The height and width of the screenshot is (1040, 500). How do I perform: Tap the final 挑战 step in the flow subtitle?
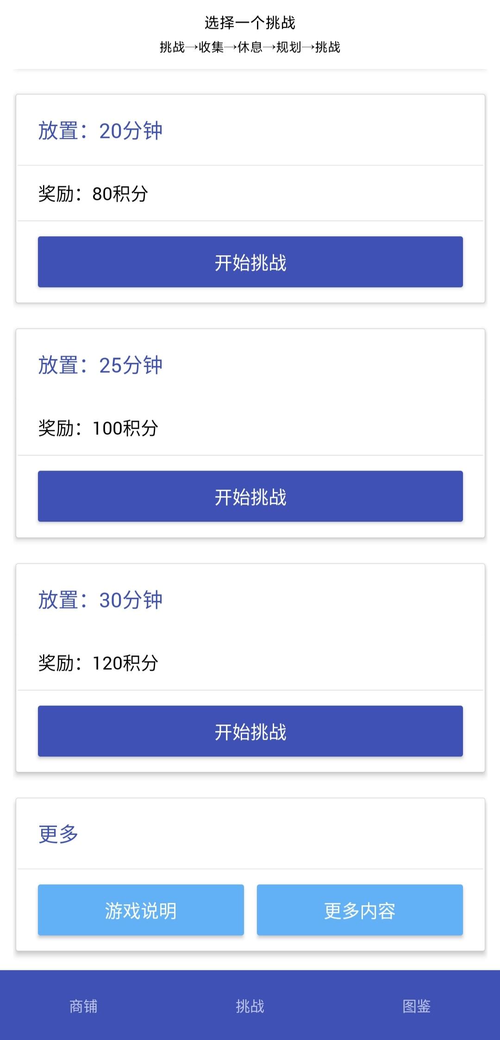[328, 47]
